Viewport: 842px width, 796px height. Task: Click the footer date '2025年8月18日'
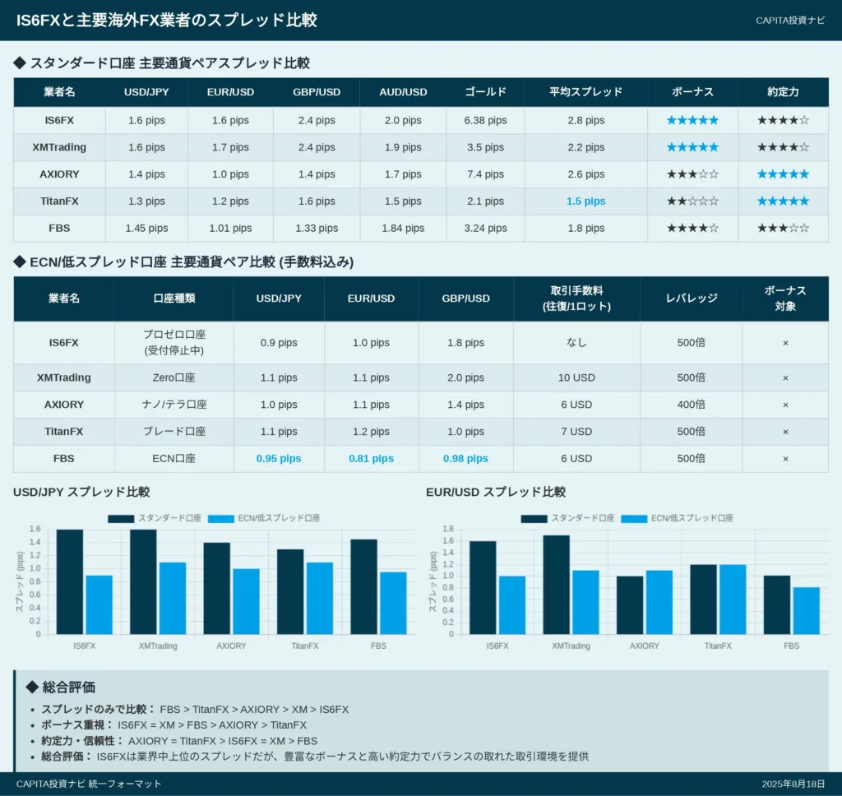click(793, 784)
